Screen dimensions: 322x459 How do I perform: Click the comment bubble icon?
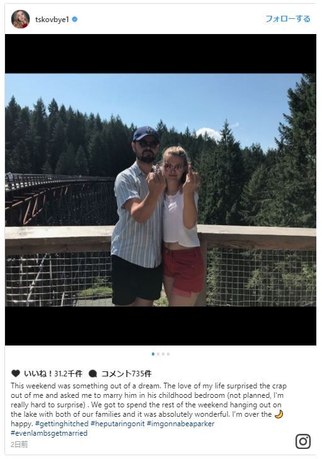click(93, 373)
